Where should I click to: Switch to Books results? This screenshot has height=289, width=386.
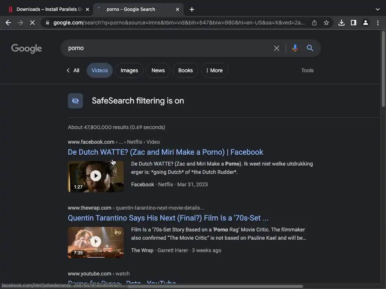point(185,70)
